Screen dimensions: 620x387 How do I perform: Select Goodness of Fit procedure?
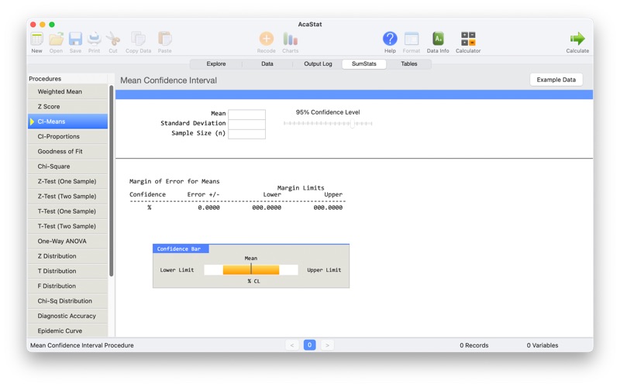[68, 152]
